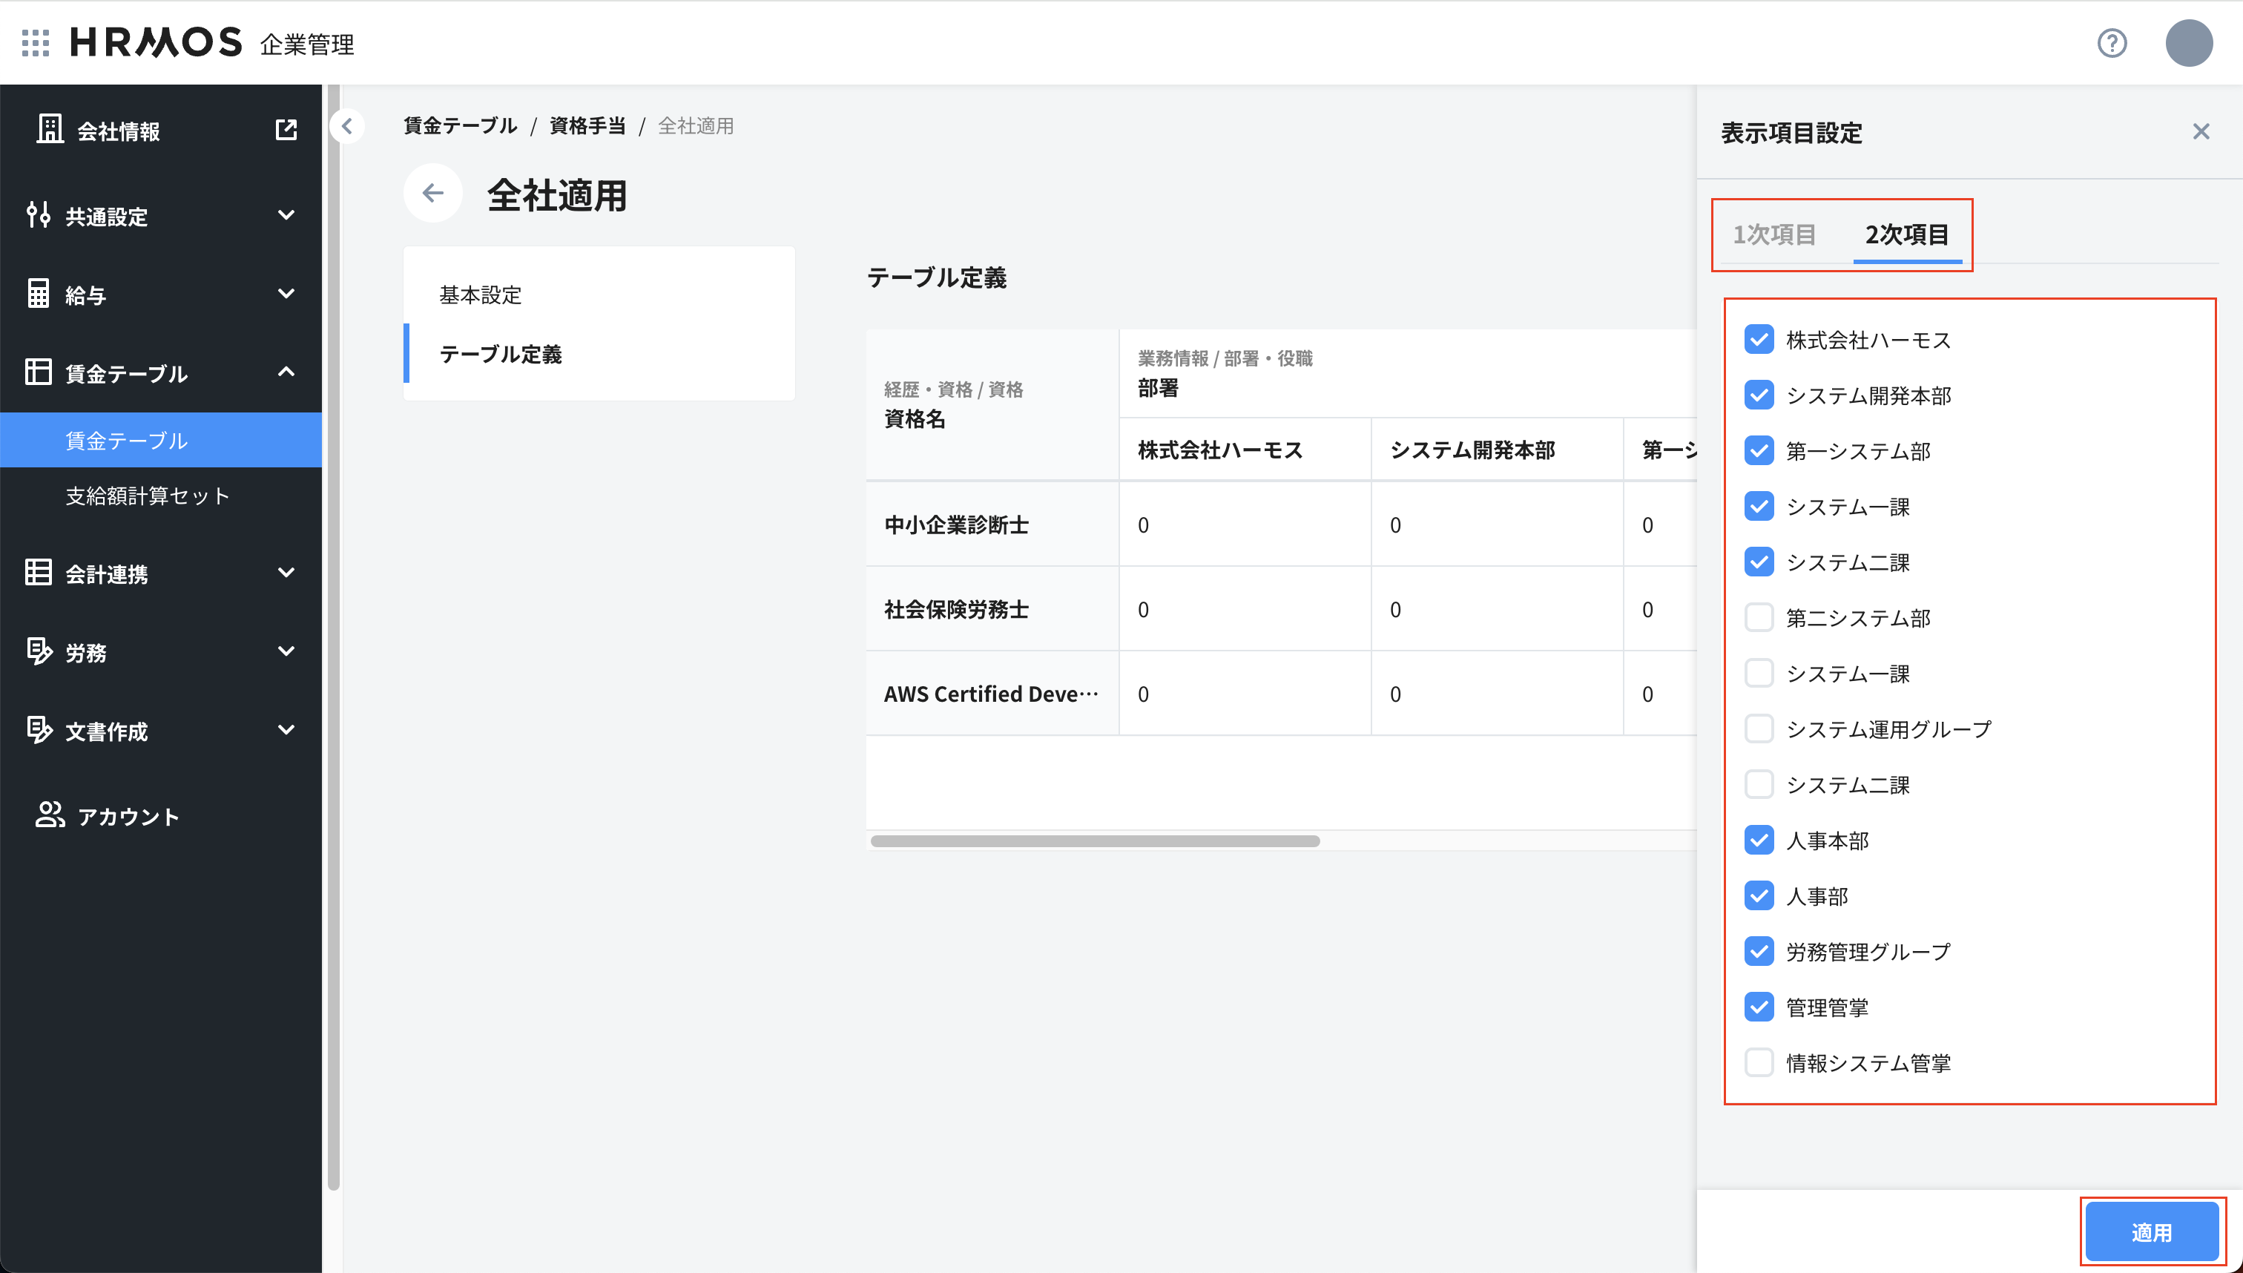Open the アカウント sidebar icon
2243x1273 pixels.
[x=48, y=816]
